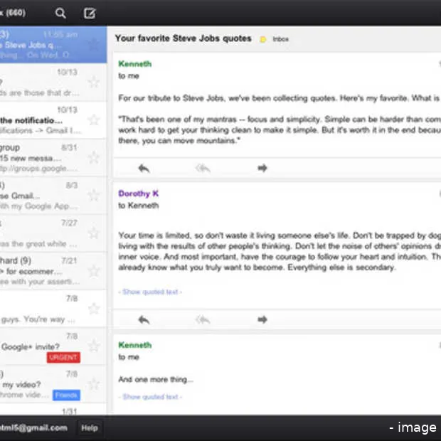Click the "Your favorite Steve Jobs quotes" subject
Image resolution: width=441 pixels, height=441 pixels.
pyautogui.click(x=183, y=38)
